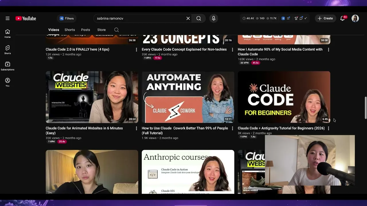Open 'Claude Code for Animated Websites in 6 Minutes' title
This screenshot has height=206, width=367.
(x=84, y=130)
